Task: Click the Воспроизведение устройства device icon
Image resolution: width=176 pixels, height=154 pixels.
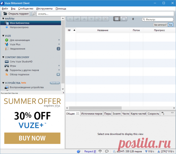Action: pos(7,87)
